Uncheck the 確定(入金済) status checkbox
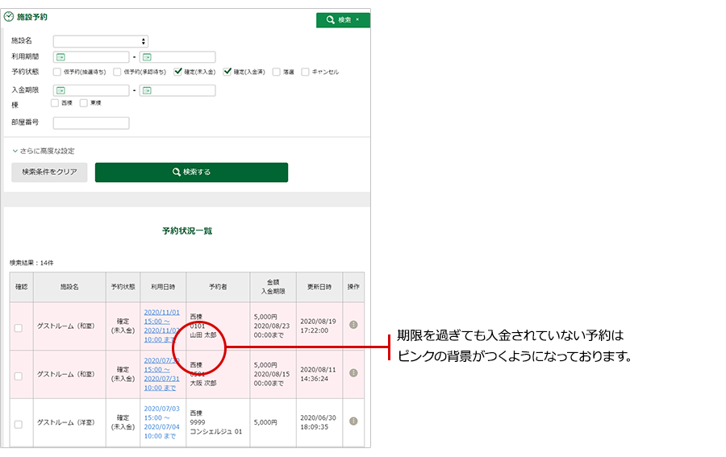The height and width of the screenshot is (457, 726). 227,72
